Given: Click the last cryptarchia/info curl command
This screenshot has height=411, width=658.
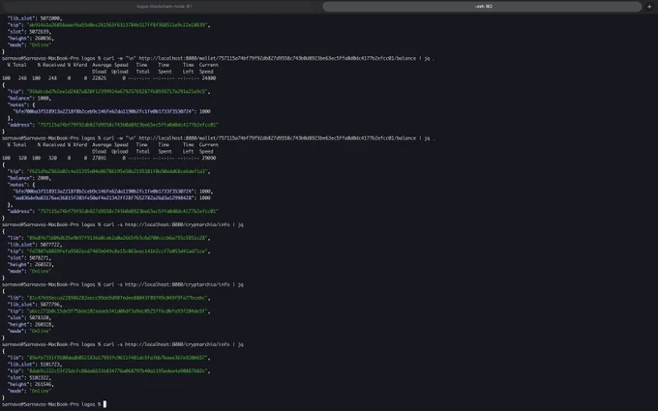Looking at the screenshot, I should pyautogui.click(x=173, y=344).
